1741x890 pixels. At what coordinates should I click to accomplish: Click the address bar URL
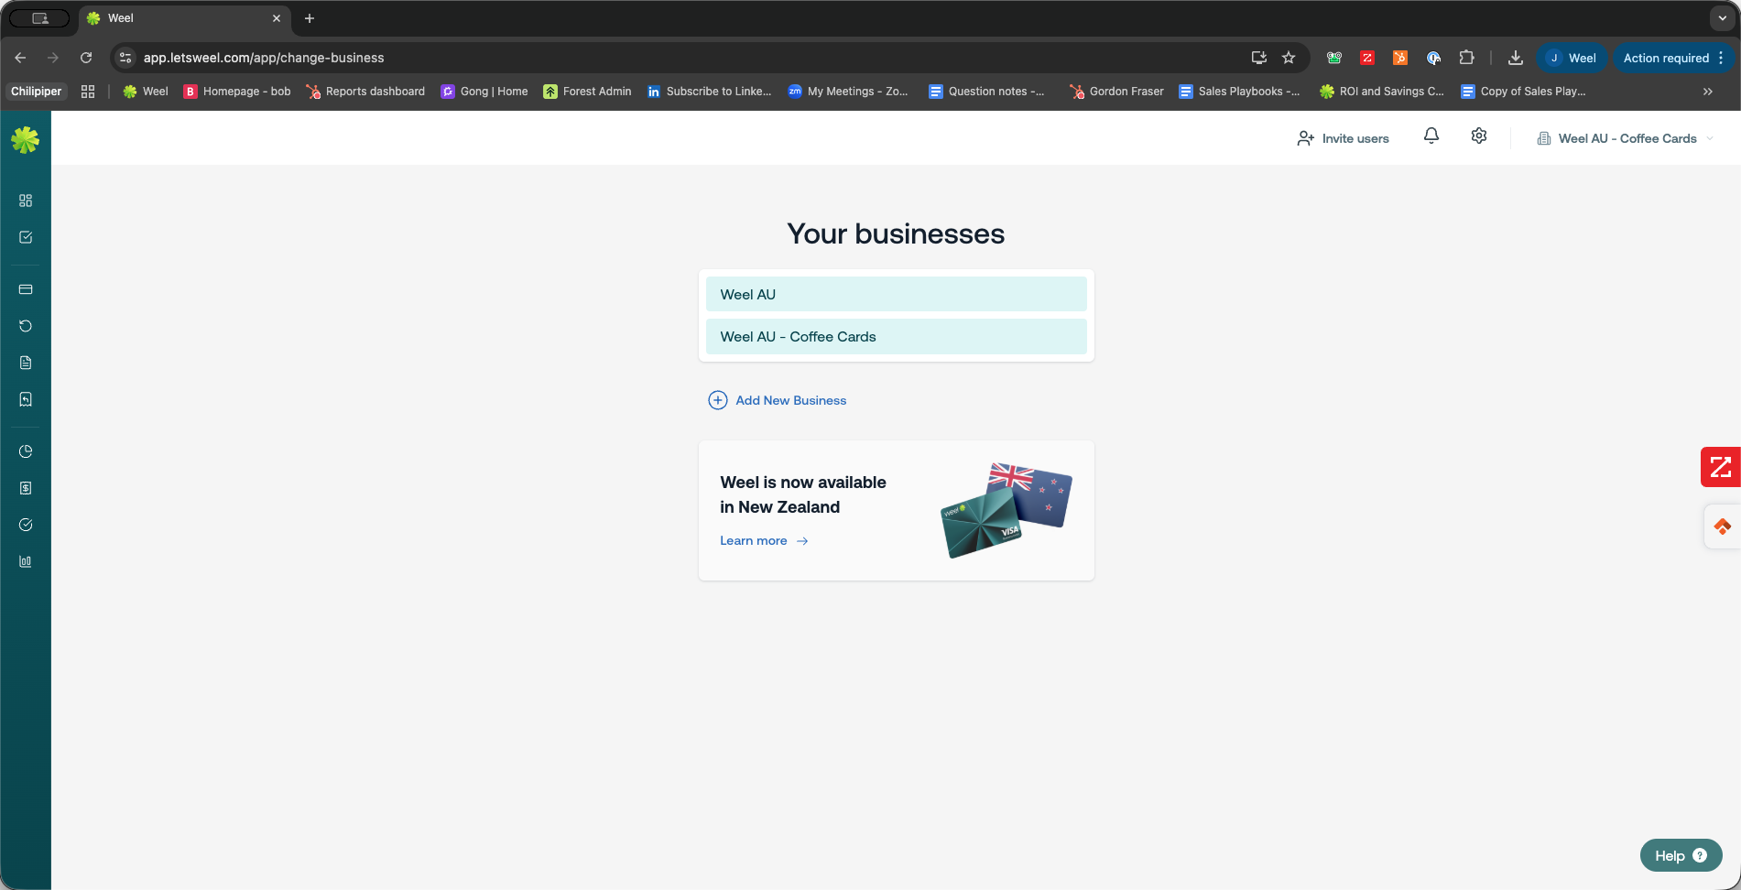(264, 58)
